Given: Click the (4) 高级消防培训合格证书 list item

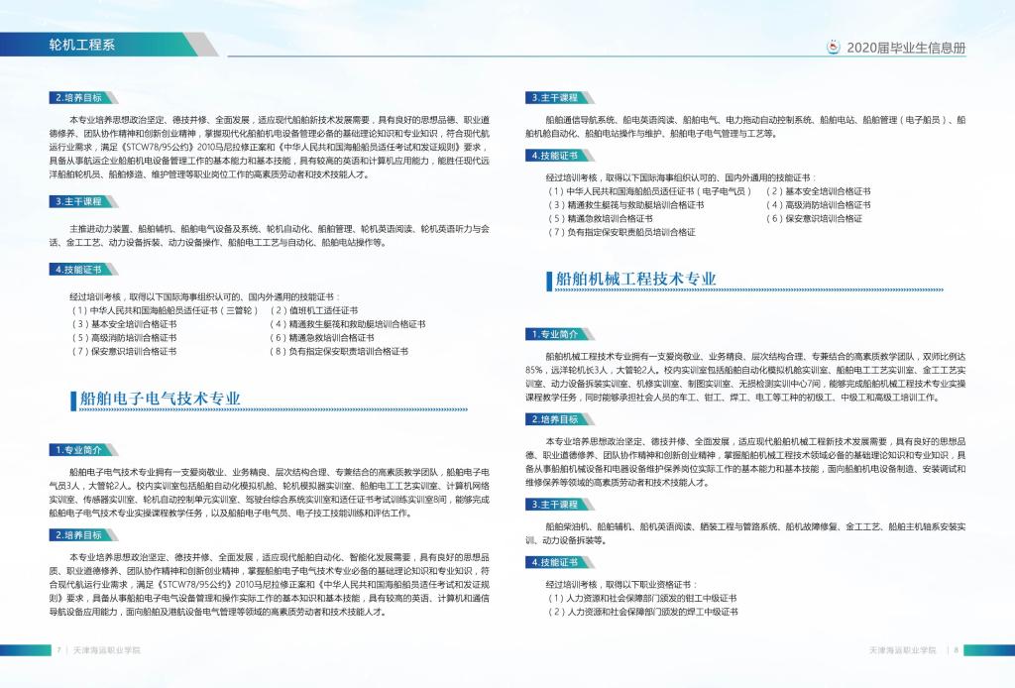Looking at the screenshot, I should [814, 204].
